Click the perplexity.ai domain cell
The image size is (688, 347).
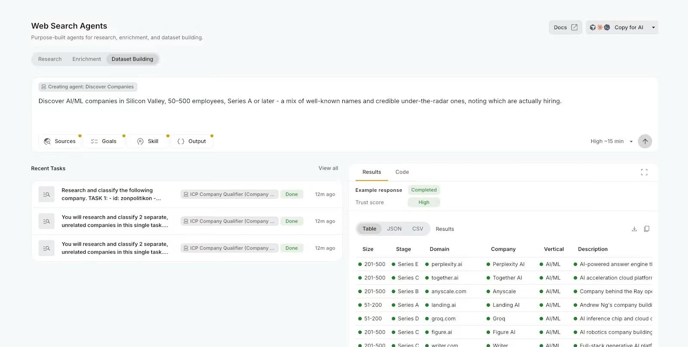pos(447,264)
